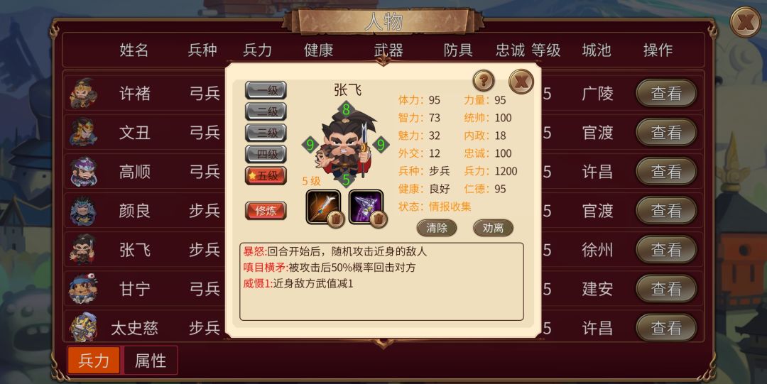Image resolution: width=767 pixels, height=384 pixels.
Task: Select the spear weapon equipment slot
Action: tap(323, 207)
